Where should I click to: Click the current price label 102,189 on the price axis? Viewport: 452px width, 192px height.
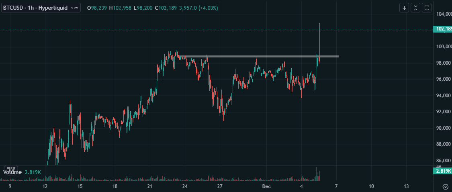pos(442,29)
